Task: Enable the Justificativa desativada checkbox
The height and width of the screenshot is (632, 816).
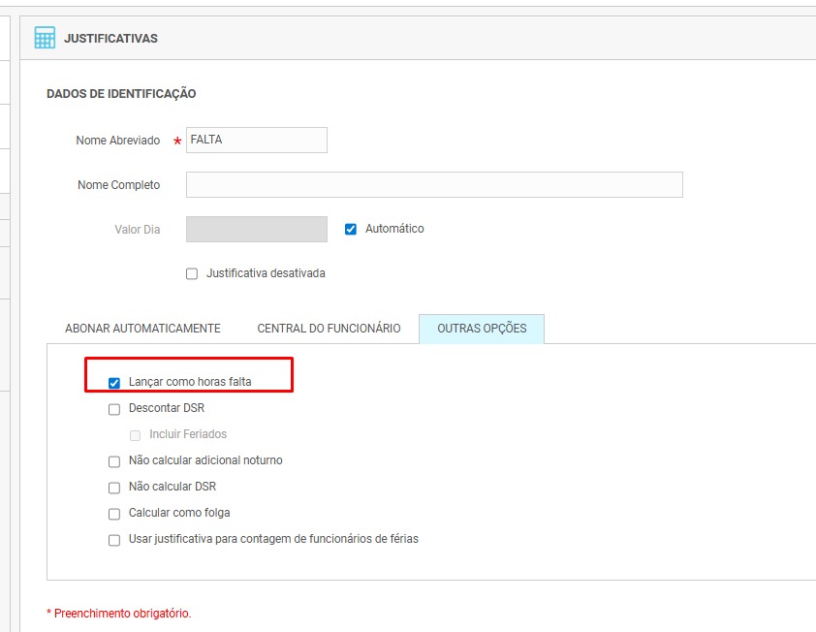Action: [x=192, y=274]
